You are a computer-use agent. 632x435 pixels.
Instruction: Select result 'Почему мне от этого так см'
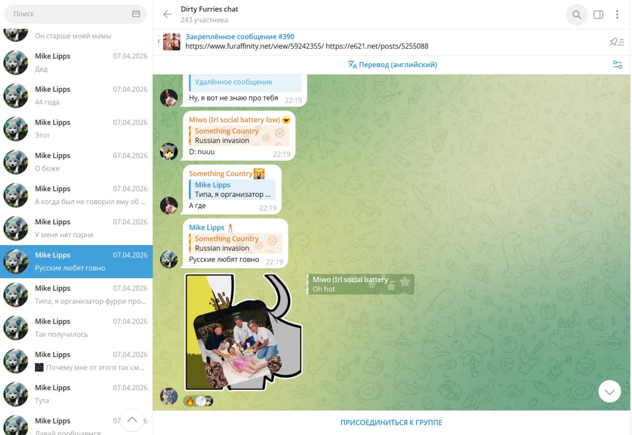pyautogui.click(x=77, y=361)
